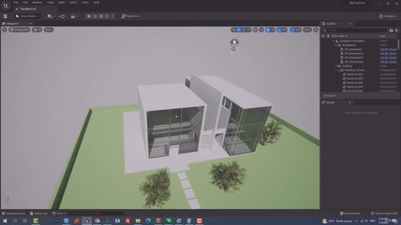Open the Tools menu
Viewport: 401px width, 225px height.
point(50,2)
